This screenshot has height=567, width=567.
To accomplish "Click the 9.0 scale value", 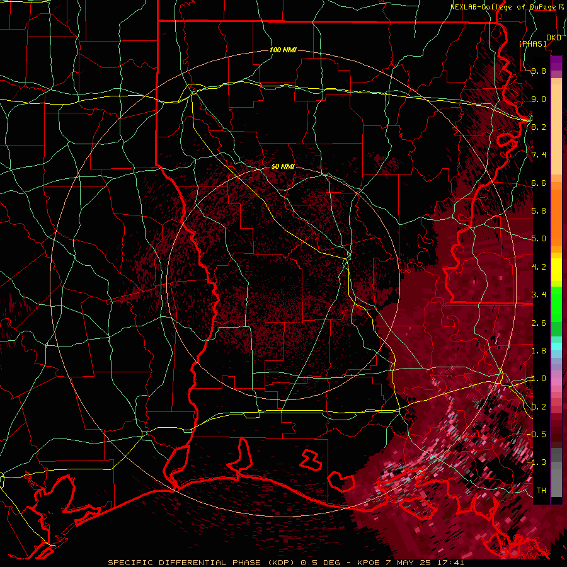I will pos(539,99).
